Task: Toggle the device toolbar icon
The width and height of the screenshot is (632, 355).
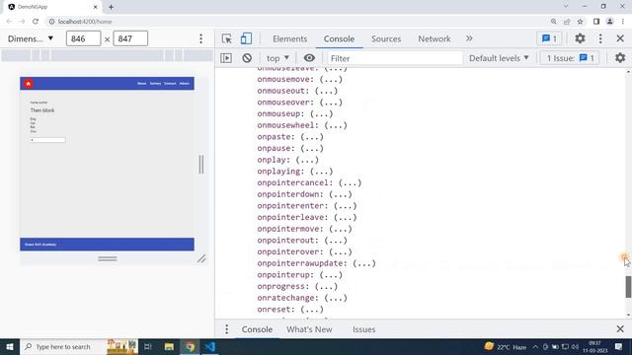Action: 246,38
